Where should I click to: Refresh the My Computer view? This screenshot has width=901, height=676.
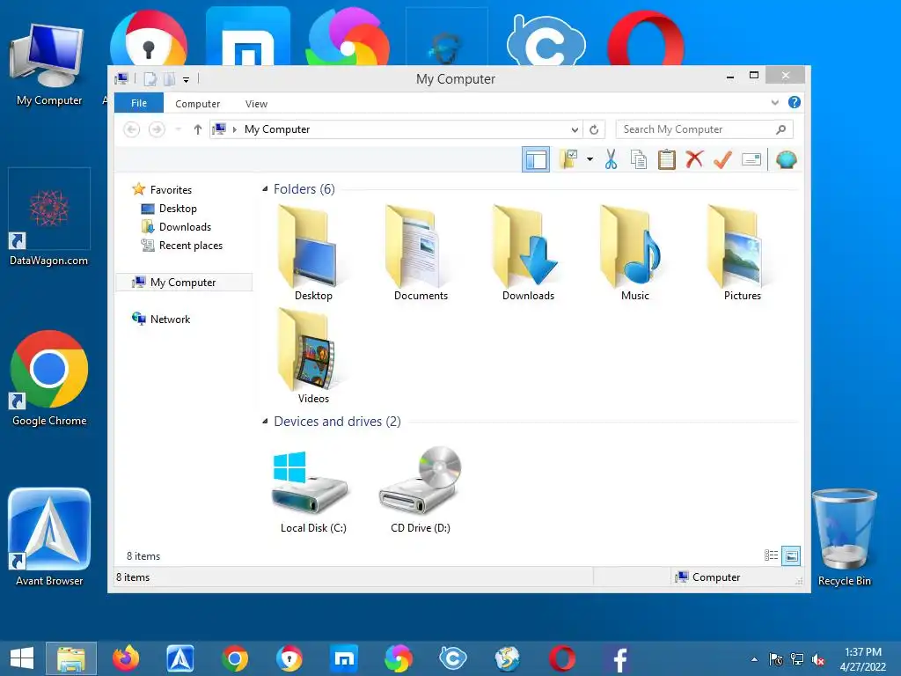(594, 130)
